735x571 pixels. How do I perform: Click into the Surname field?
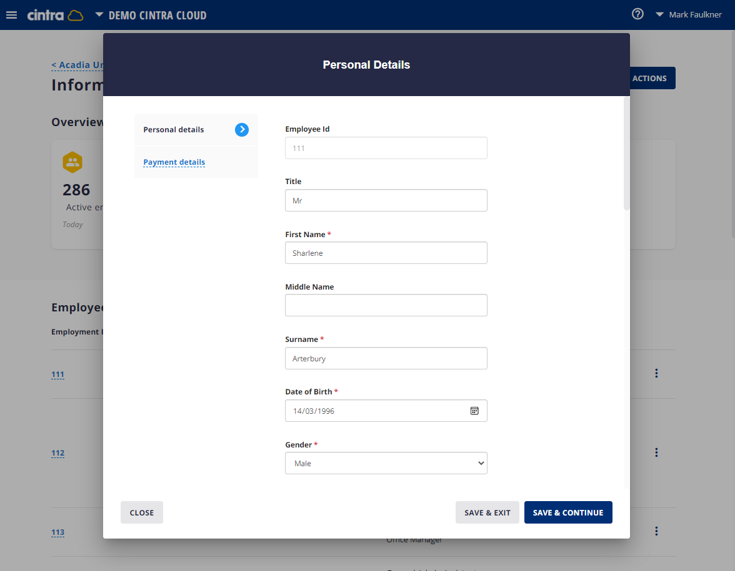coord(386,358)
